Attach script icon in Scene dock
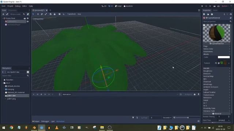Image resolution: width=234 pixels, height=131 pixels. (28, 14)
